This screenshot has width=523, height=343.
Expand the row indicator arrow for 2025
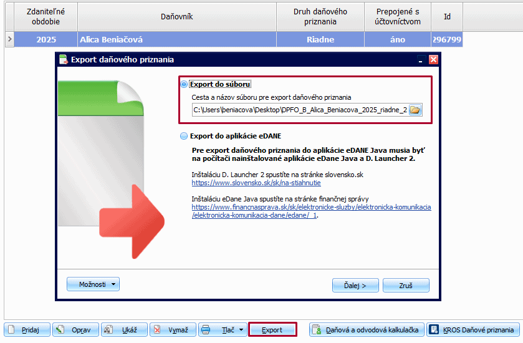click(9, 39)
